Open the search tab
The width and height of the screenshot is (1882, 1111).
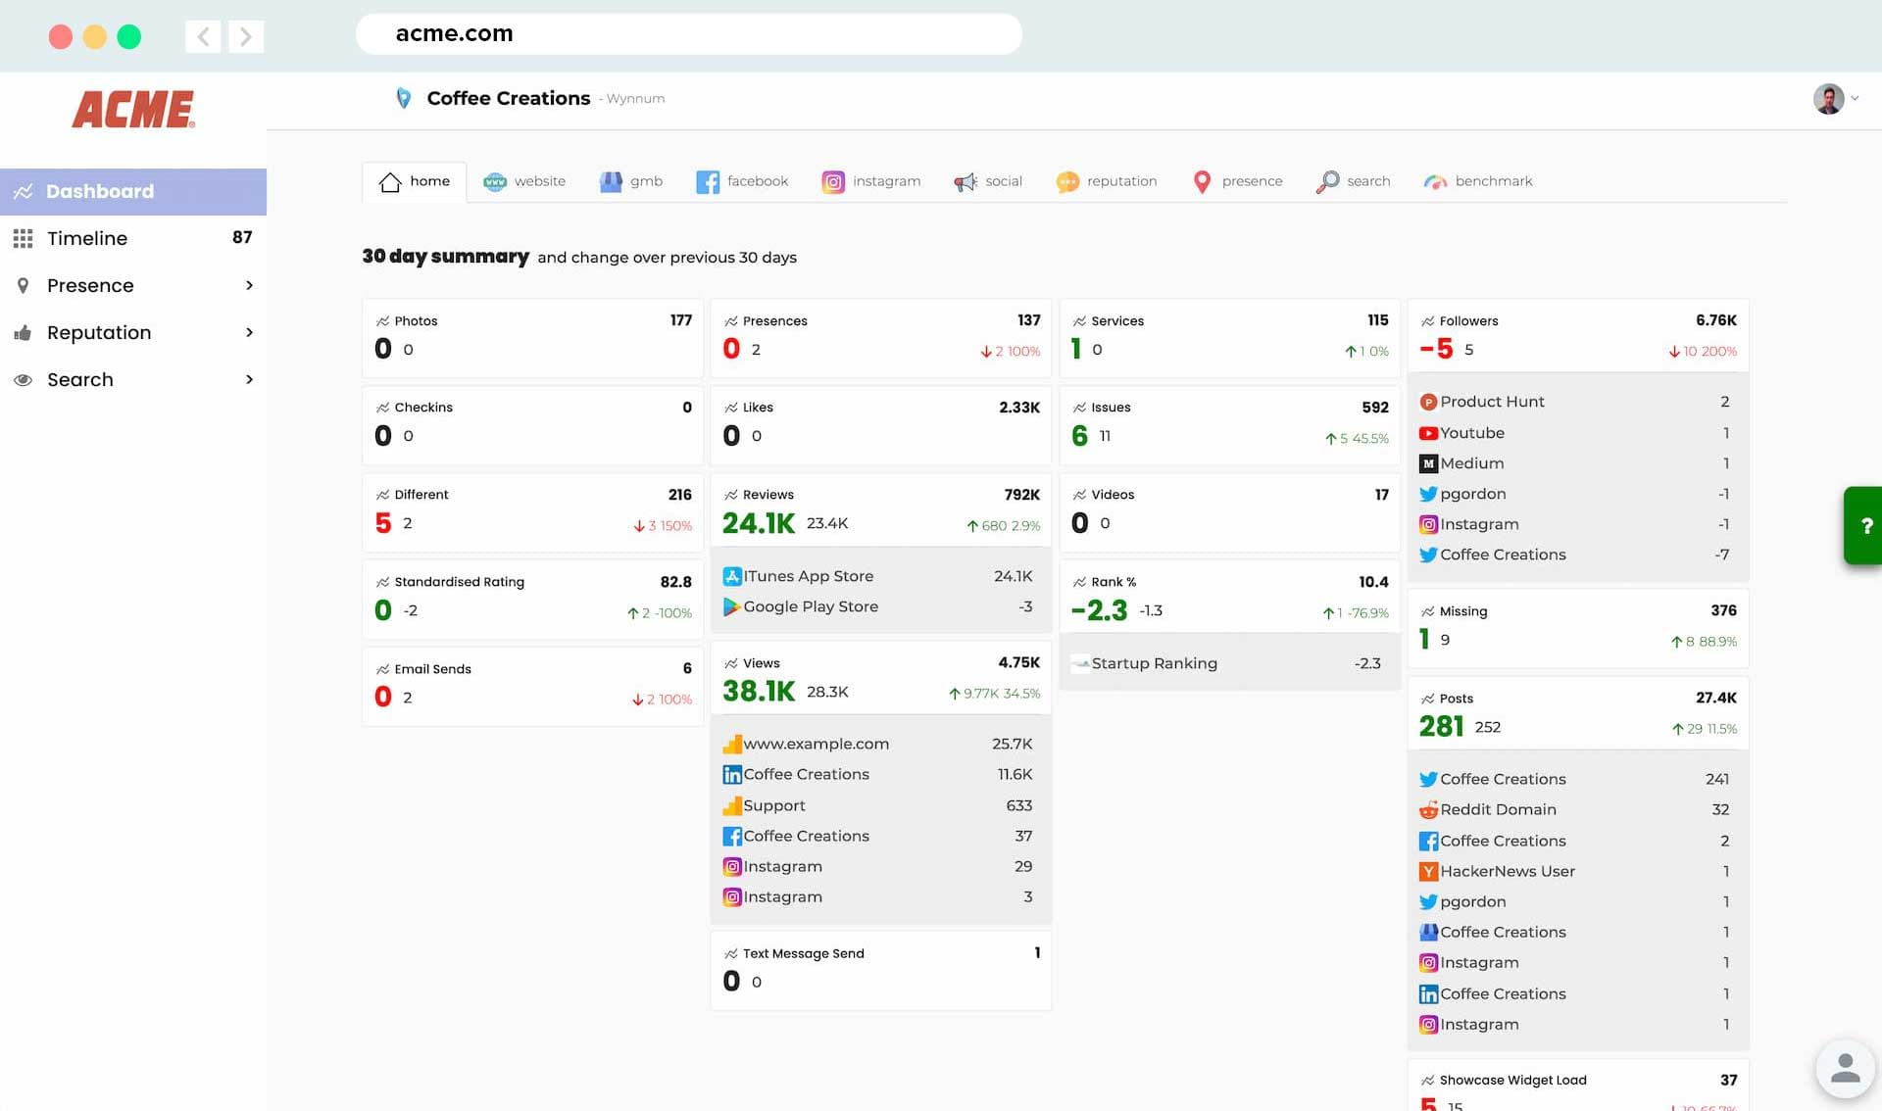1353,181
